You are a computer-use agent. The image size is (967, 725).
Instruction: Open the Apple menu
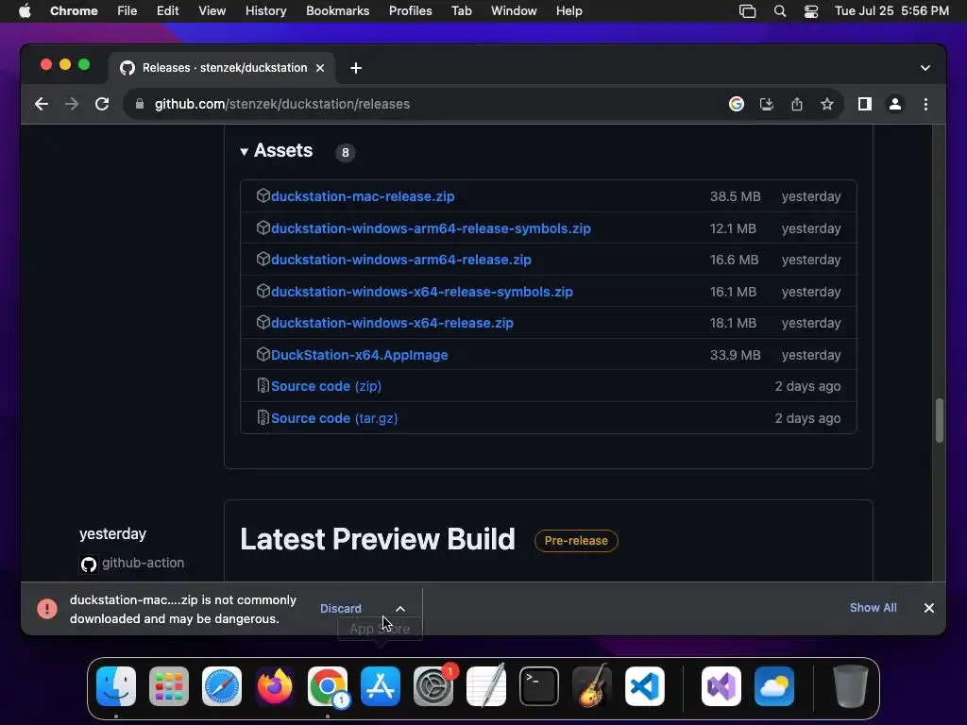coord(25,11)
